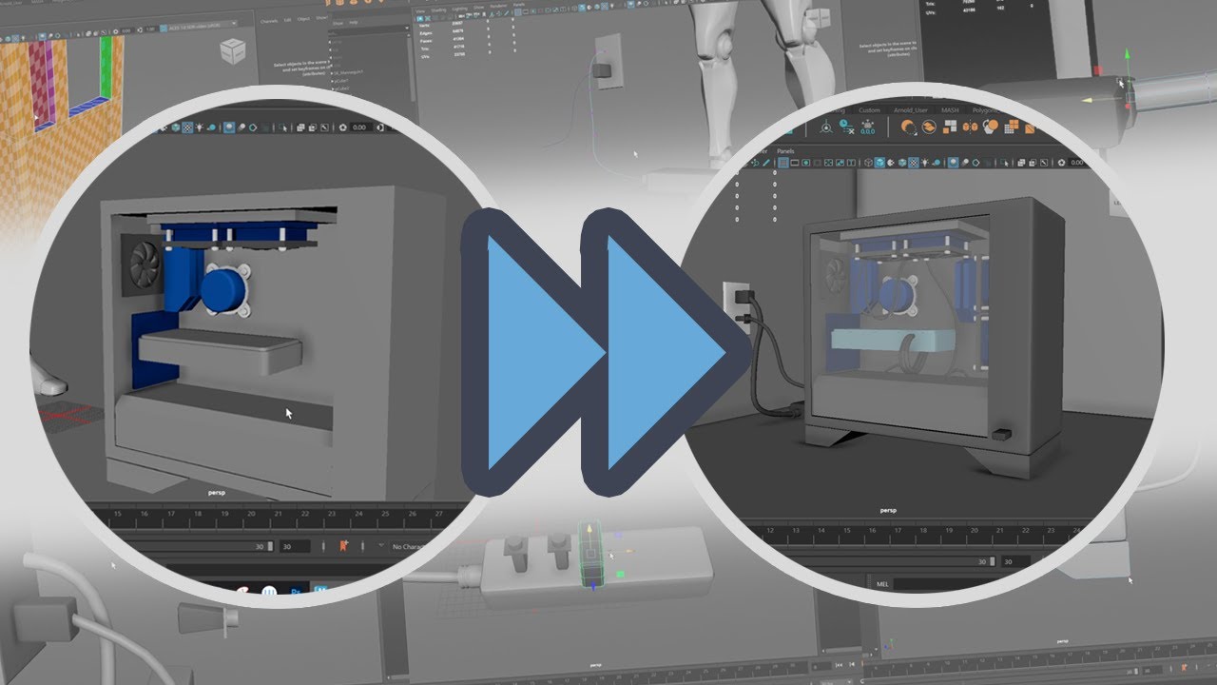
Task: Toggle X-Ray icon in left circle toolbar
Action: tap(300, 127)
